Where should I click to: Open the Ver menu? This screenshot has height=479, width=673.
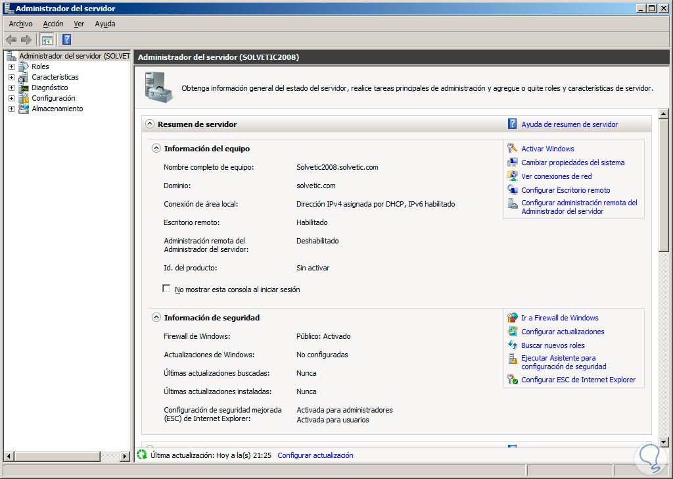79,24
